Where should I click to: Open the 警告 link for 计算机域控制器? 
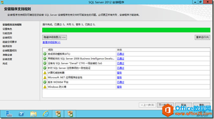tap(119, 73)
